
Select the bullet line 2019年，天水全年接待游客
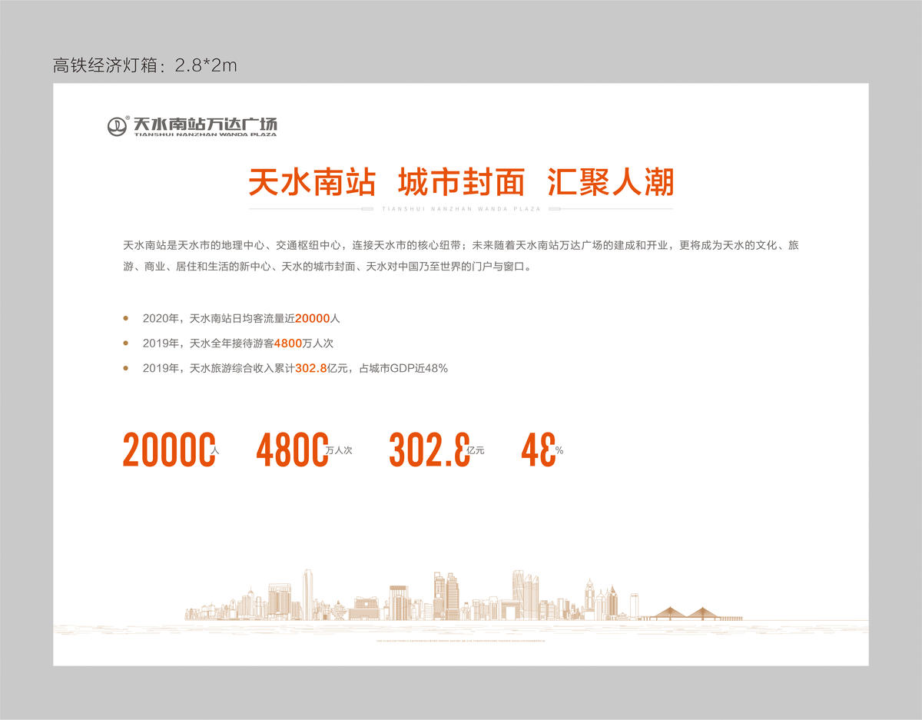(x=237, y=343)
